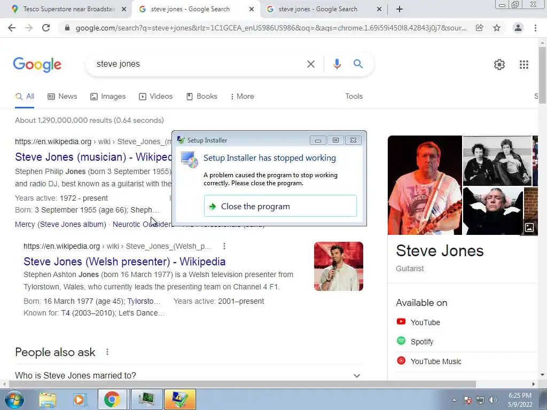Open Mercy (Steve Jones album) link
This screenshot has width=547, height=410.
pyautogui.click(x=61, y=224)
